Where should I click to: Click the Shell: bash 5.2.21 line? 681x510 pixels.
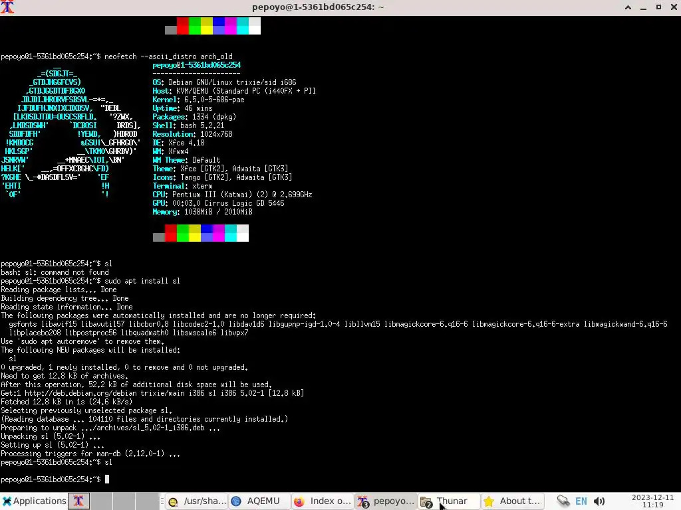(x=188, y=126)
